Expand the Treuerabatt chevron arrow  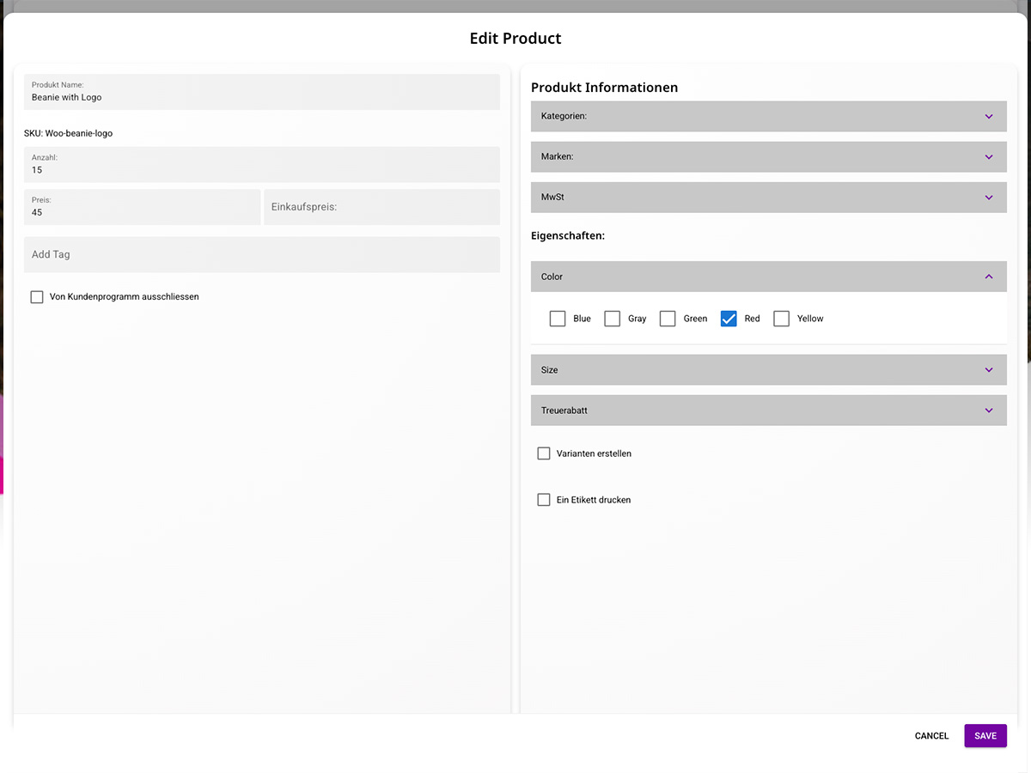click(x=988, y=411)
